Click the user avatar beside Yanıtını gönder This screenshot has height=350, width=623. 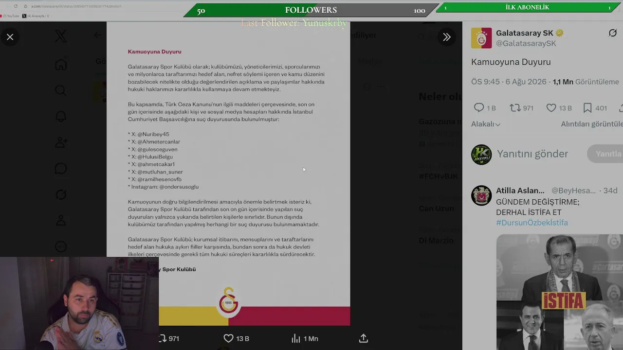pyautogui.click(x=481, y=155)
